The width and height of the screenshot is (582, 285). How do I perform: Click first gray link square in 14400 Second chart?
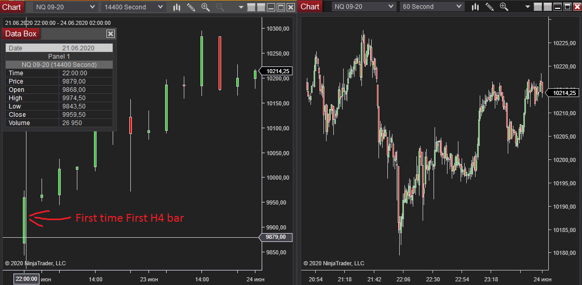click(x=251, y=7)
